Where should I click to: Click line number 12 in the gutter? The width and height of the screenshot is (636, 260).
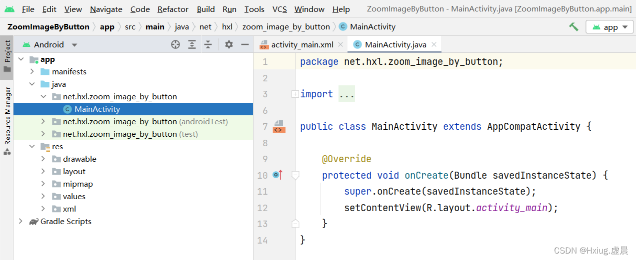pos(262,208)
